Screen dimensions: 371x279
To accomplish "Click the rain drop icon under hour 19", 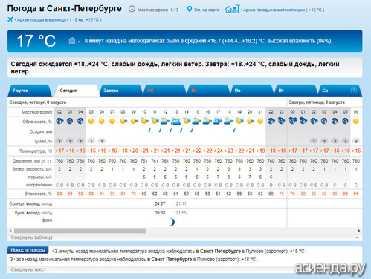I will point(234,130).
